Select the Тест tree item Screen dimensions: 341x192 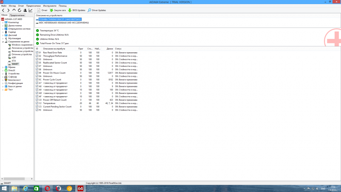coord(11,90)
